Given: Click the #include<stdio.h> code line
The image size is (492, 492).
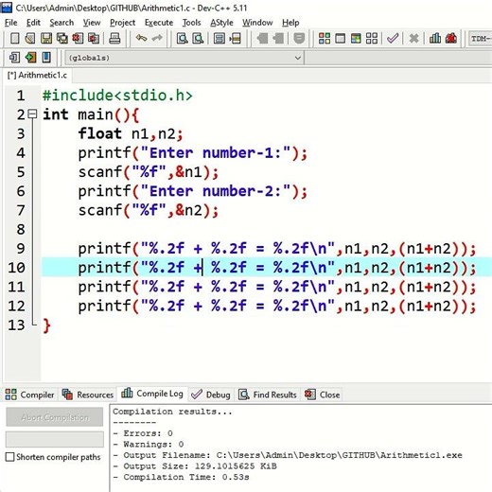Looking at the screenshot, I should click(117, 96).
